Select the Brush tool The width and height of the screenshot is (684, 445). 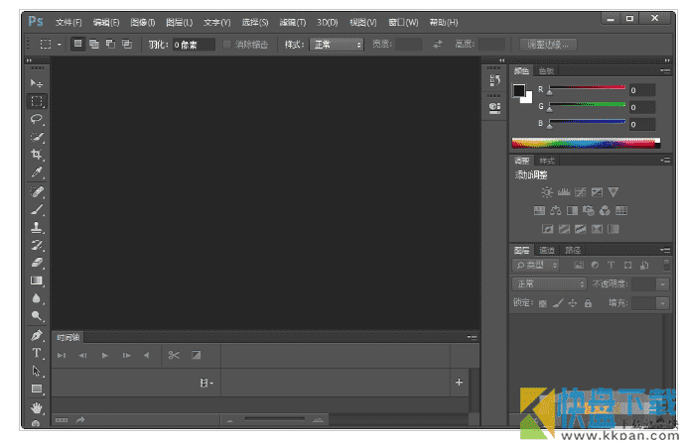tap(37, 209)
